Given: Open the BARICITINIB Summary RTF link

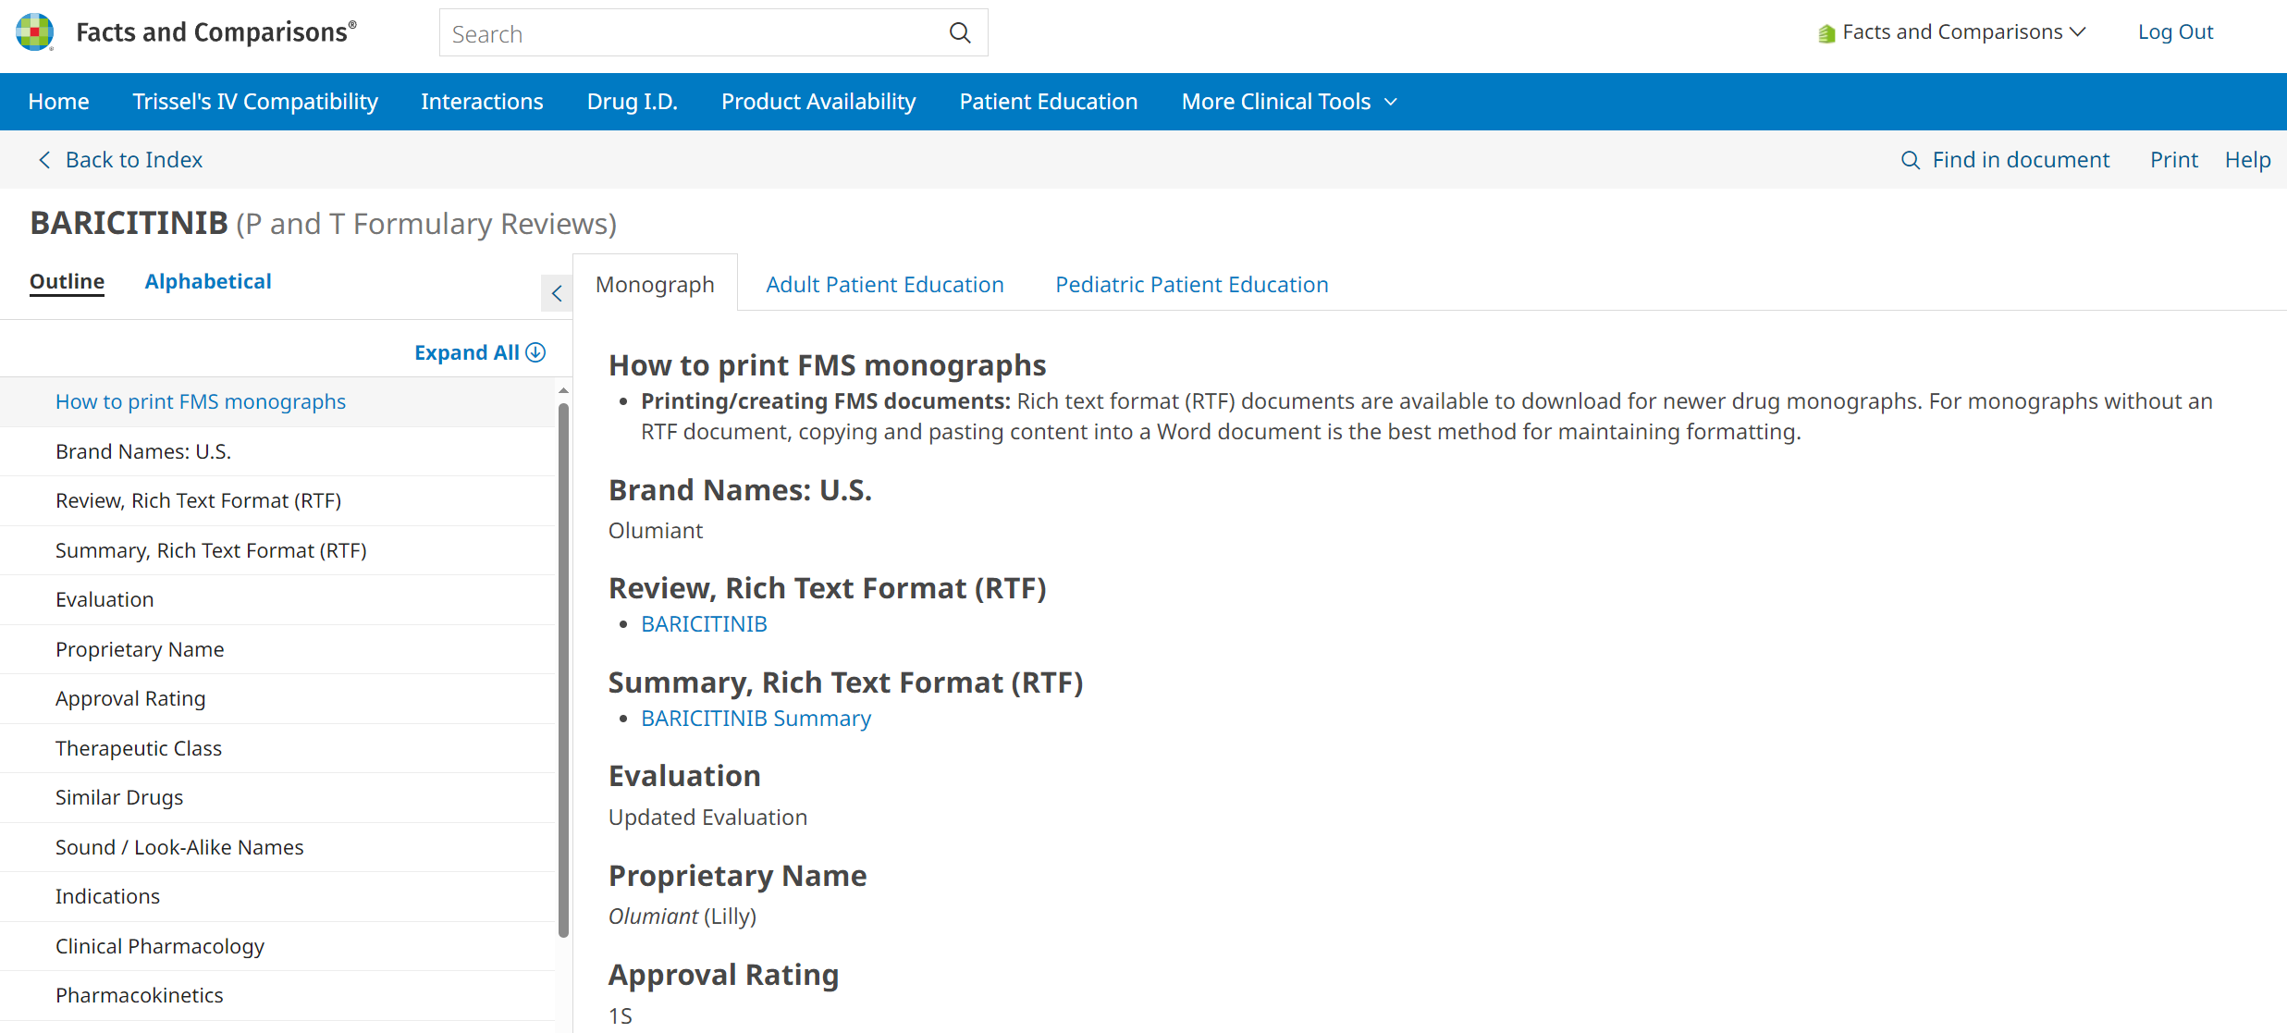Looking at the screenshot, I should coord(756,719).
